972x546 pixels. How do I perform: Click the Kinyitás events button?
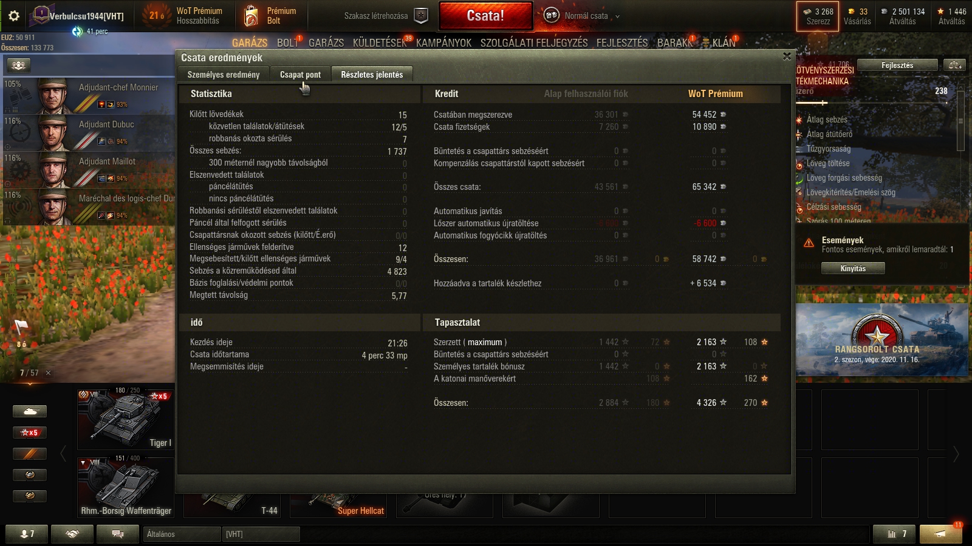pyautogui.click(x=853, y=268)
